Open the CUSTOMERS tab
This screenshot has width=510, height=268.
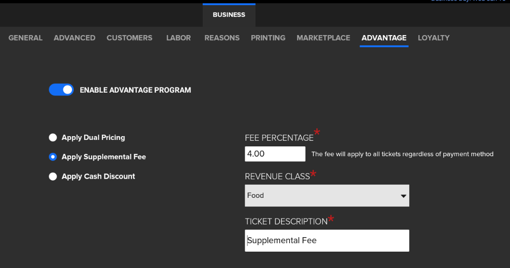[129, 38]
